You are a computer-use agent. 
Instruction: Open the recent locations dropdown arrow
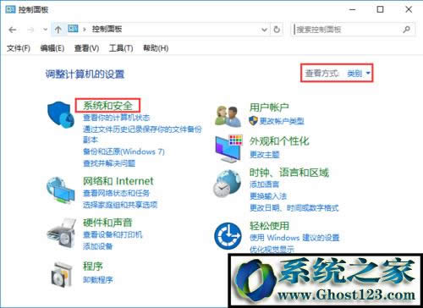45,30
